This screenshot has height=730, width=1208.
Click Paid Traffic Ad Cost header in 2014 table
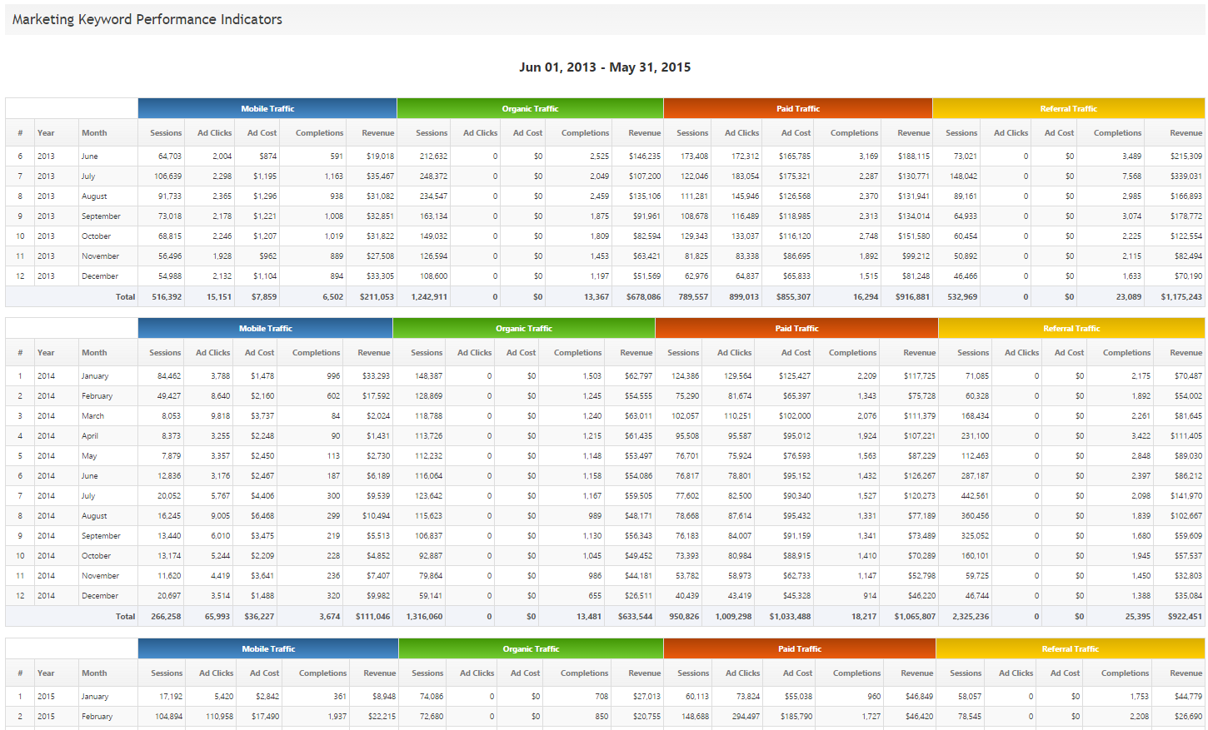(796, 353)
